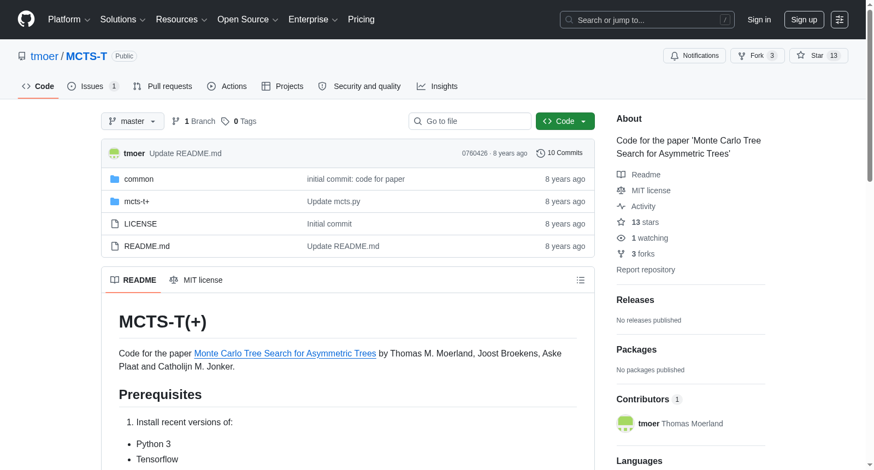Viewport: 874px width, 470px height.
Task: Select the README tab in the file viewer
Action: click(x=133, y=280)
